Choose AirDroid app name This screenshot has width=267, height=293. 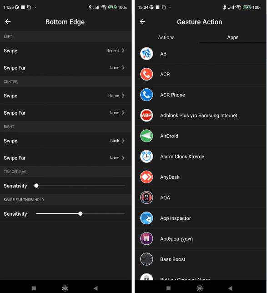(x=169, y=136)
